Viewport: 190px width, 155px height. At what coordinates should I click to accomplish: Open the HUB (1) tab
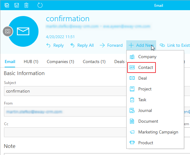point(31,62)
